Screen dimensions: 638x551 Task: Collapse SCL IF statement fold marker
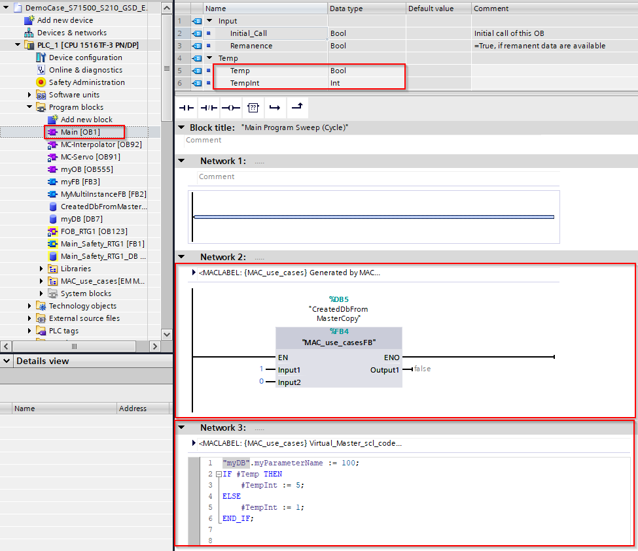(219, 475)
